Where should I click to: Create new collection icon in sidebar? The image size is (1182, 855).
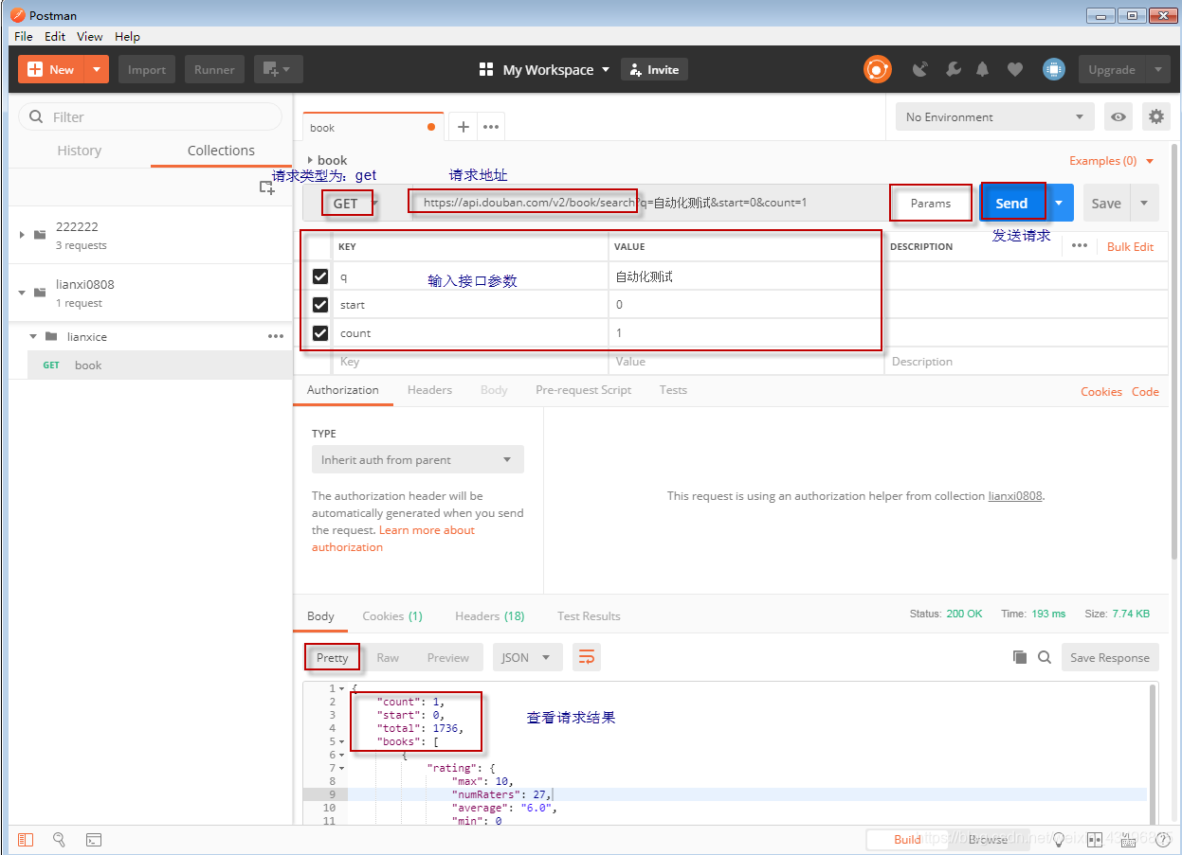click(x=267, y=187)
